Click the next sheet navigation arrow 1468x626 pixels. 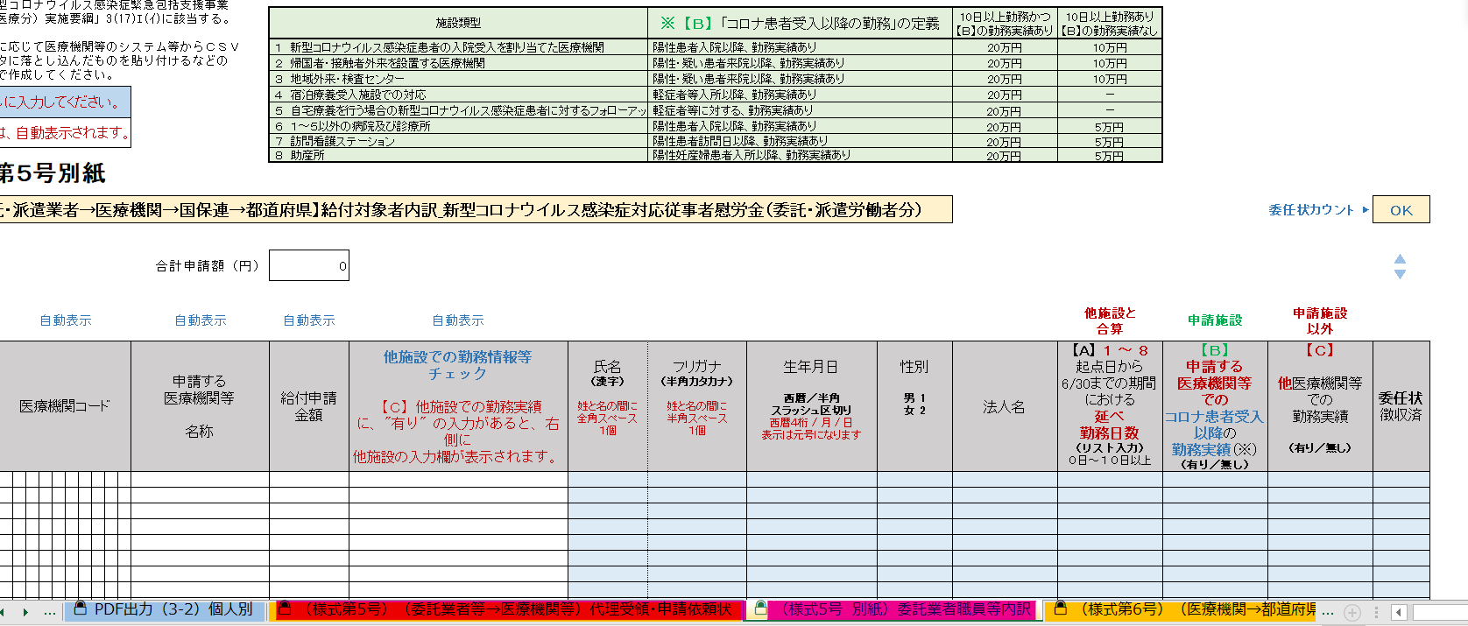pos(26,611)
